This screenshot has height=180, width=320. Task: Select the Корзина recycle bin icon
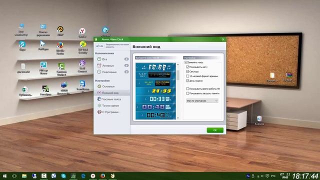(x=259, y=120)
